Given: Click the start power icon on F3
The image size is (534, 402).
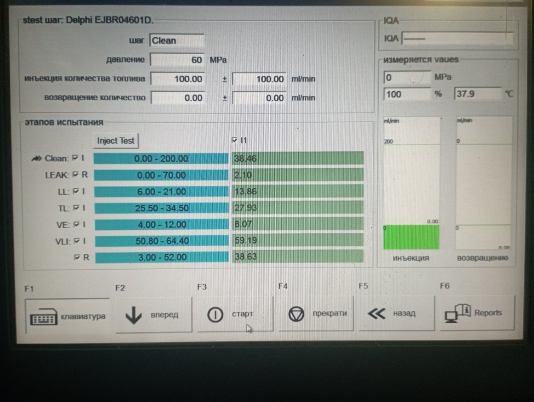Looking at the screenshot, I should 215,314.
